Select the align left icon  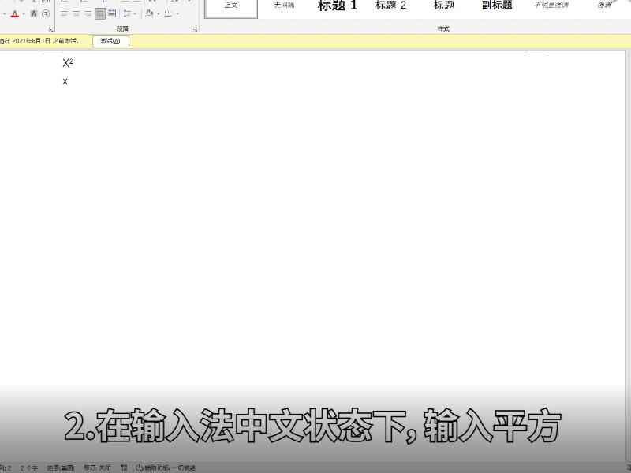(64, 13)
